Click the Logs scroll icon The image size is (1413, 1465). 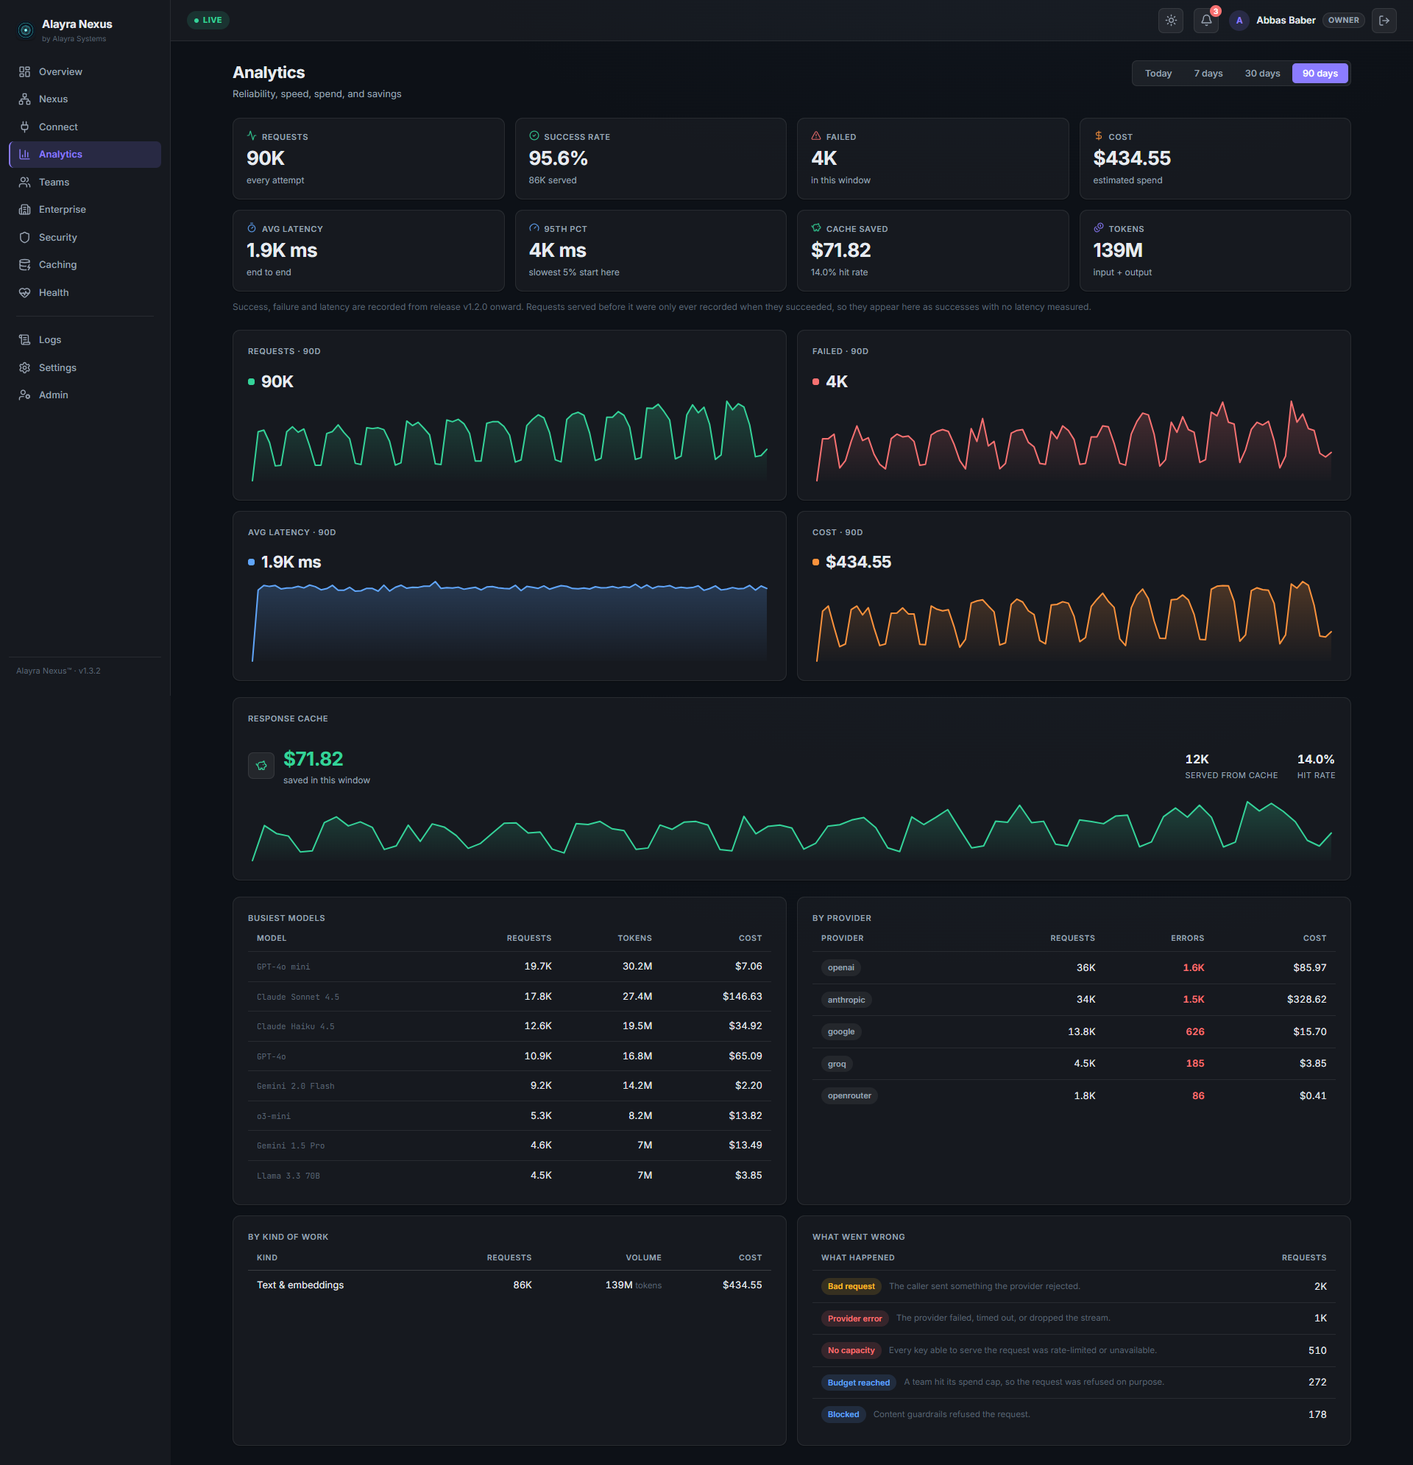pos(25,340)
